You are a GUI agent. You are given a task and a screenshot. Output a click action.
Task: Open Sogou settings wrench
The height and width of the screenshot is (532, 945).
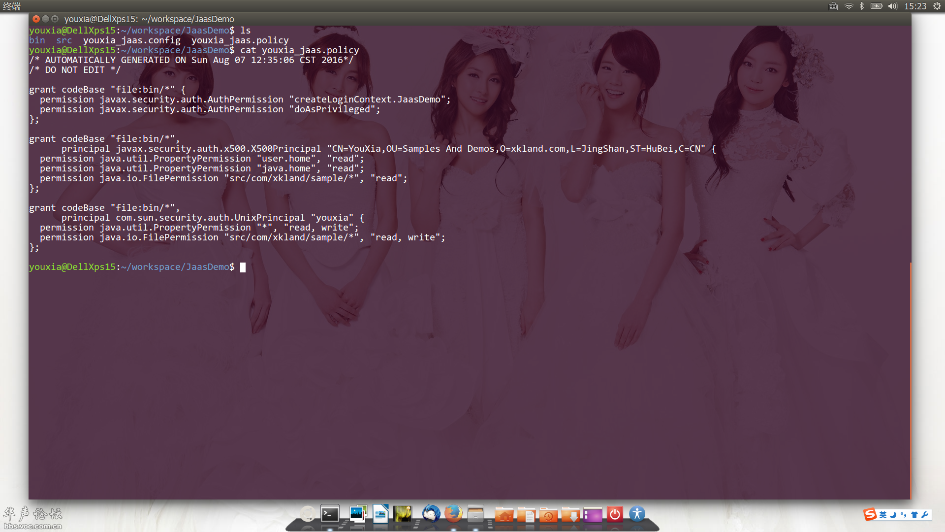(925, 515)
